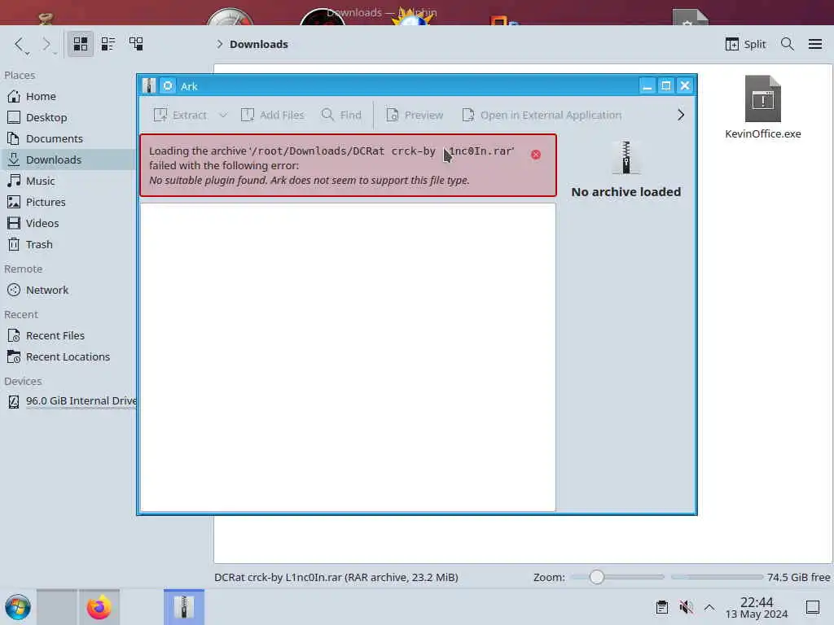Viewport: 834px width, 625px height.
Task: Open the application launcher start button
Action: (x=18, y=607)
